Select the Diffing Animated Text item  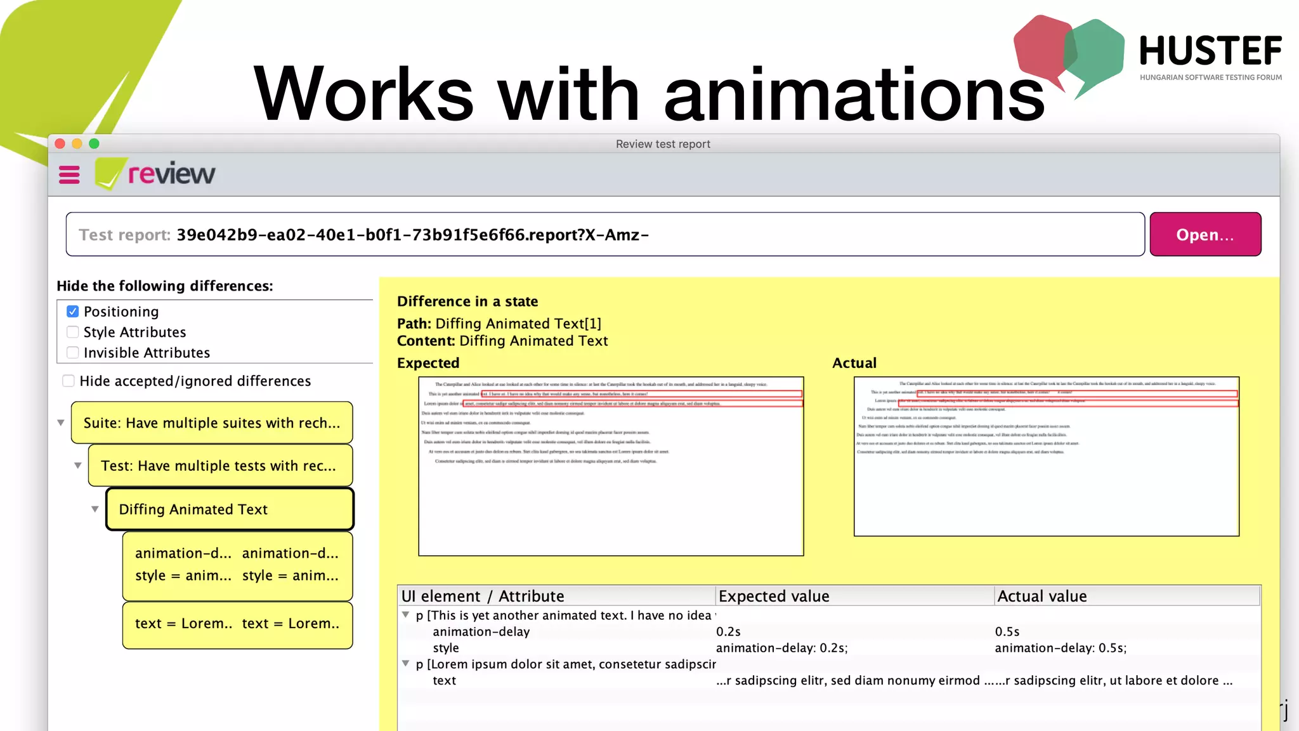click(230, 509)
